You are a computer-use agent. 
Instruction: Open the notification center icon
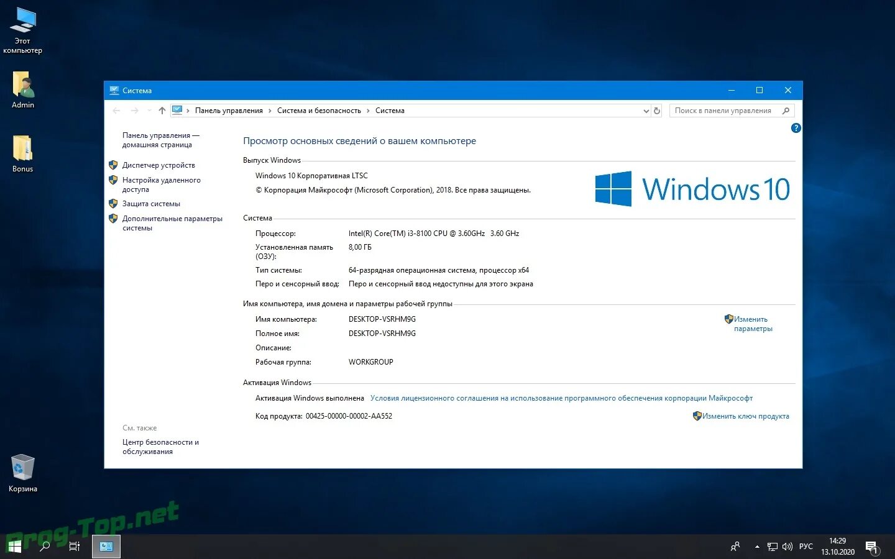(871, 547)
